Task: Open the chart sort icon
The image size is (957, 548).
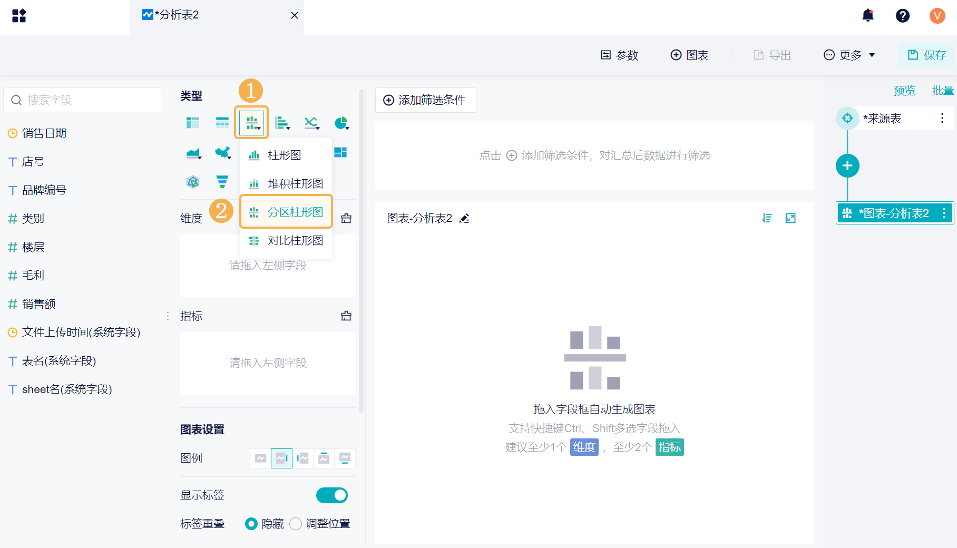Action: click(x=767, y=218)
